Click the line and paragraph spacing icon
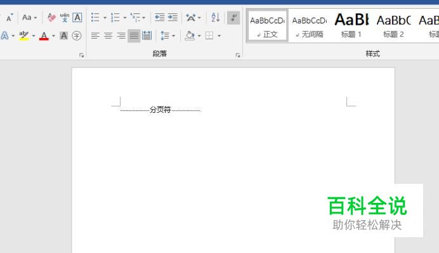 (x=165, y=36)
